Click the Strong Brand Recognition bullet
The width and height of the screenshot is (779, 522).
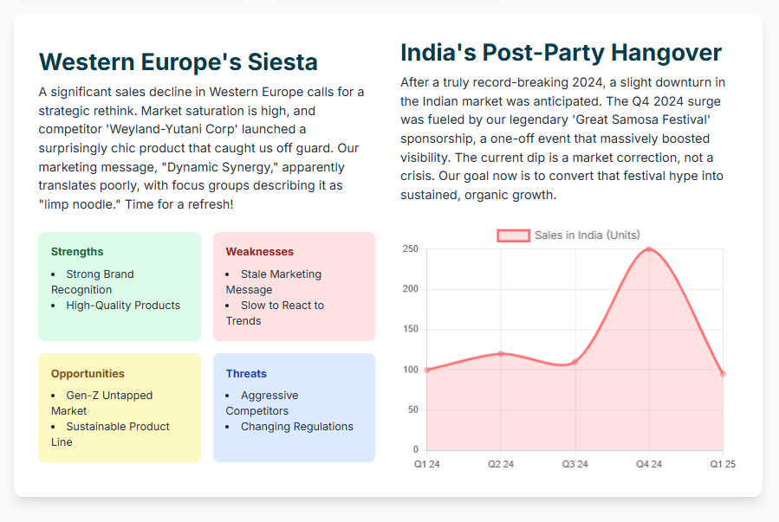click(x=93, y=281)
